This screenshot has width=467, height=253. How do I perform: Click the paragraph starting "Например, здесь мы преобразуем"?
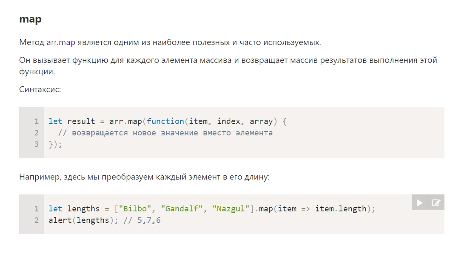[145, 177]
